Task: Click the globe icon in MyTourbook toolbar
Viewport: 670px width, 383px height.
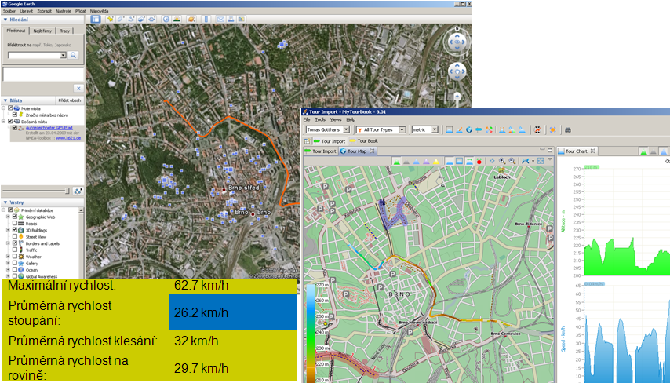Action: click(469, 130)
